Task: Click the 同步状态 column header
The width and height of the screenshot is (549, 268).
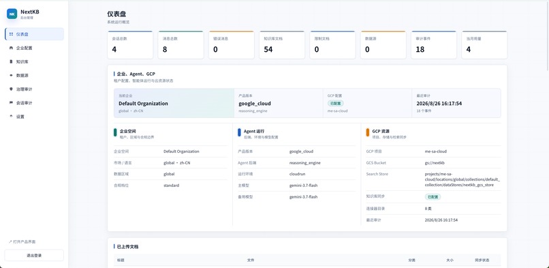Action: point(482,260)
